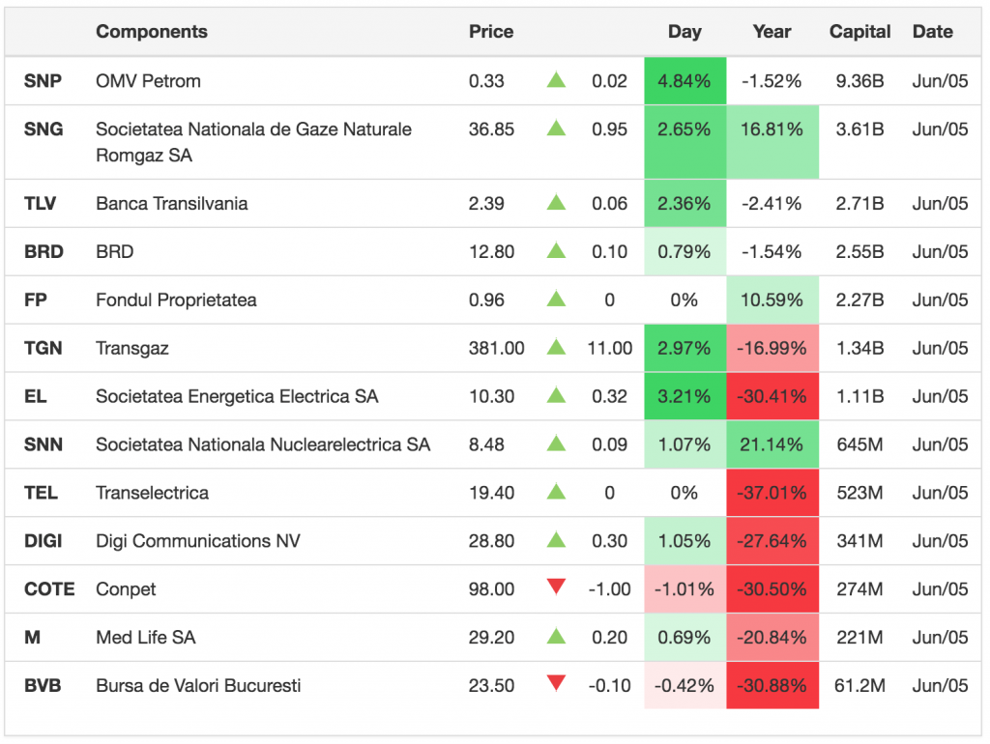Click the green arrow for Digi Communications
This screenshot has width=990, height=744.
tap(556, 540)
